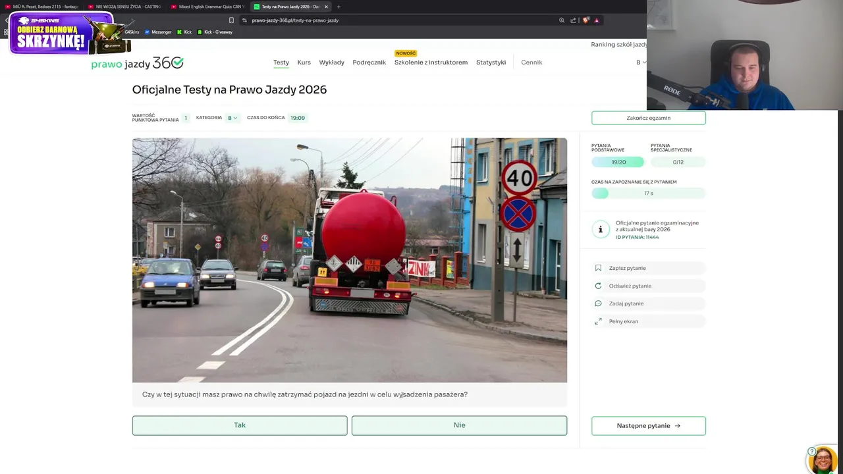Open the Wykłady menu item

coord(331,63)
